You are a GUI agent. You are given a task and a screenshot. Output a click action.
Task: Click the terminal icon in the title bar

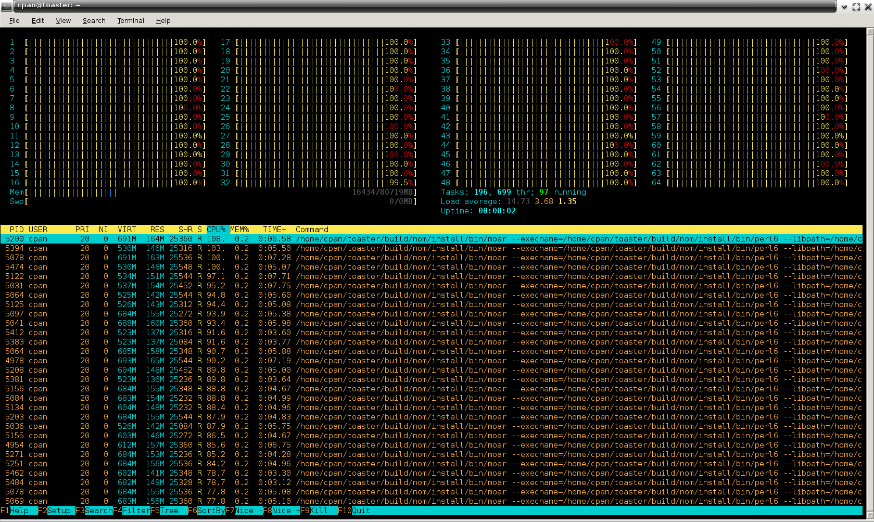pos(7,6)
